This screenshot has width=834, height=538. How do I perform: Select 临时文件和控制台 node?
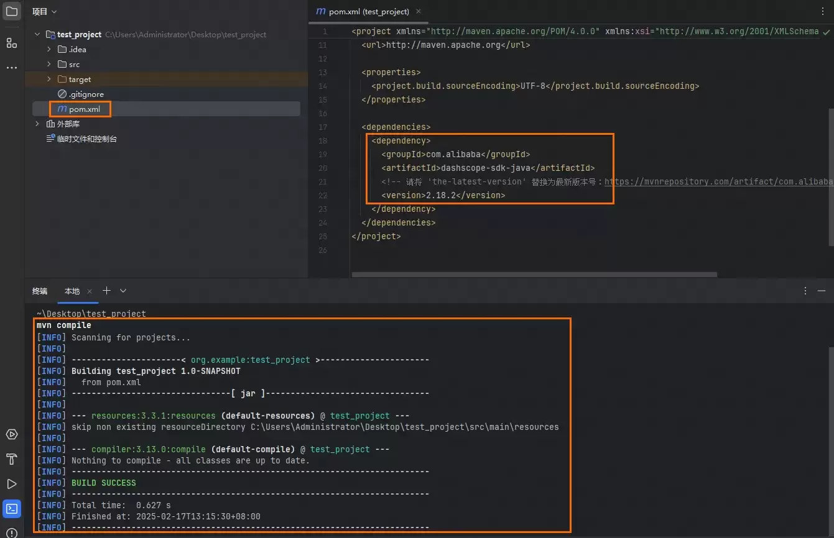click(x=81, y=139)
